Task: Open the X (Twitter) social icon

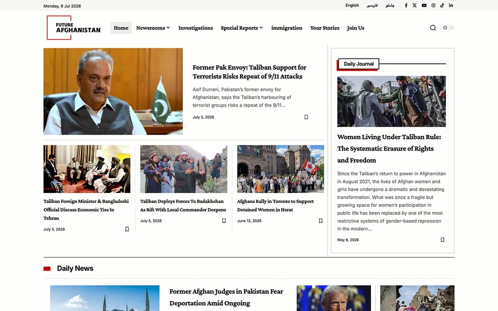Action: (x=415, y=5)
